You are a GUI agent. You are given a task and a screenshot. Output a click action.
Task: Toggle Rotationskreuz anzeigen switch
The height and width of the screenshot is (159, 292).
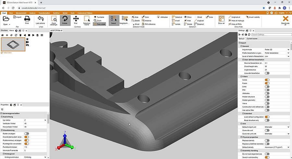pyautogui.click(x=27, y=140)
